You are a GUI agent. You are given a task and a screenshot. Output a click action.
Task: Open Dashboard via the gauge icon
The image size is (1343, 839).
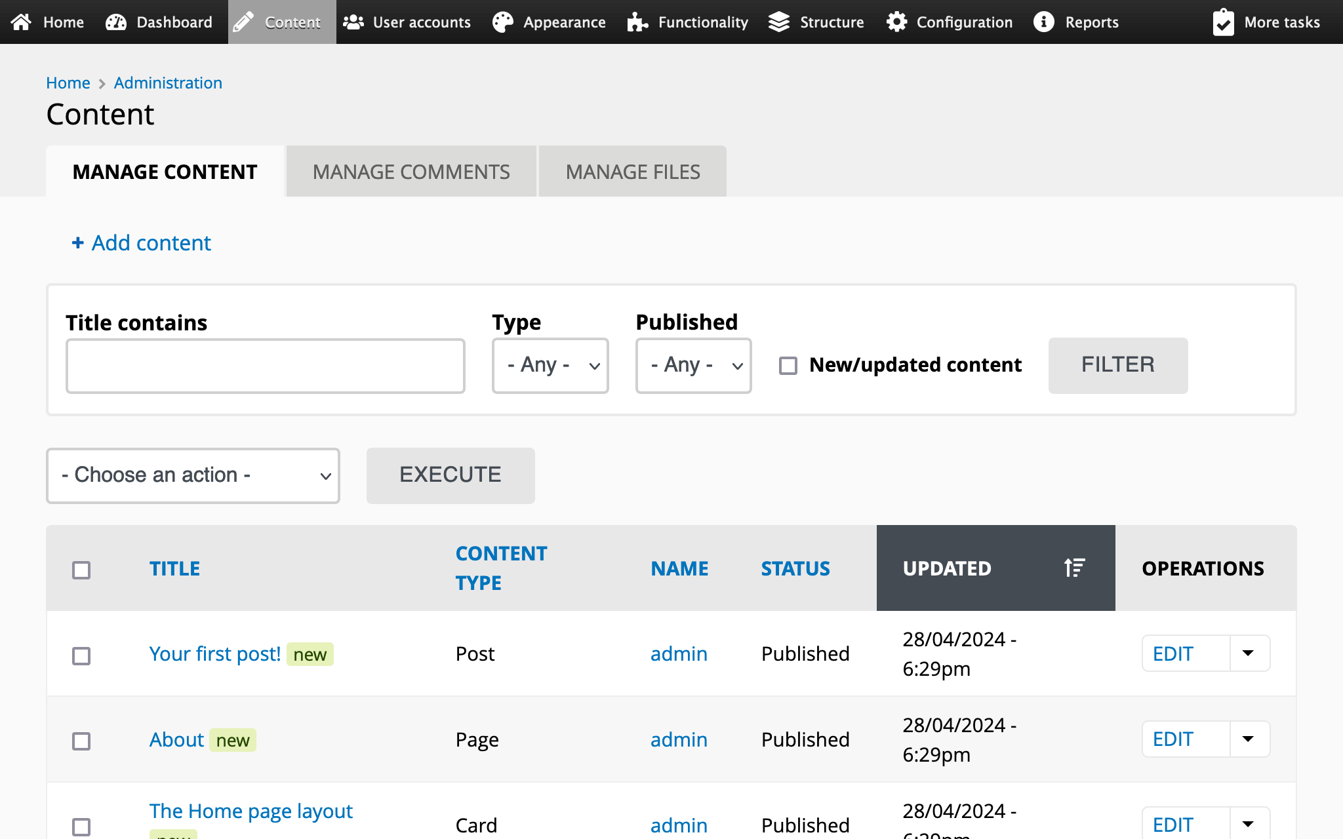click(x=116, y=22)
